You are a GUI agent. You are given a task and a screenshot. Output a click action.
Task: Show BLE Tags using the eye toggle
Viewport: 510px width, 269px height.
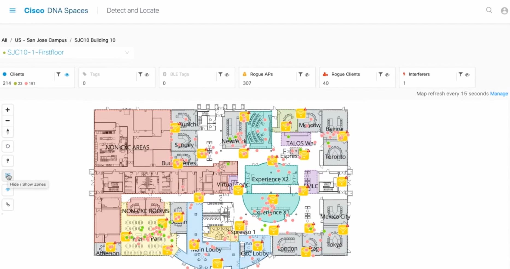tap(227, 74)
